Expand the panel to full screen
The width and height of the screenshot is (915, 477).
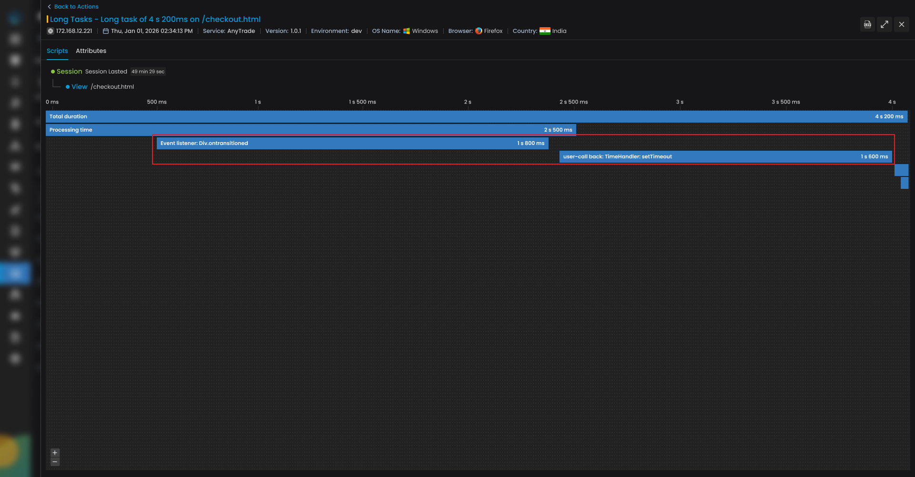884,24
